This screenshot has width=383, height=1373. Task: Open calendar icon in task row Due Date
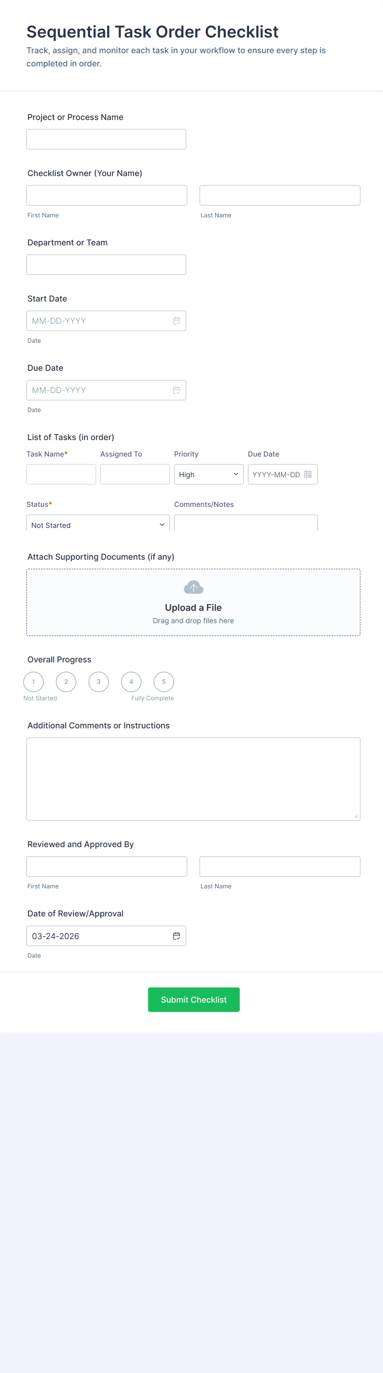308,474
